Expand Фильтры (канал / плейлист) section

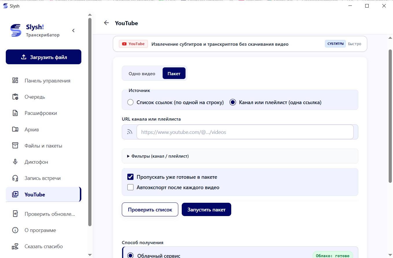240,156
